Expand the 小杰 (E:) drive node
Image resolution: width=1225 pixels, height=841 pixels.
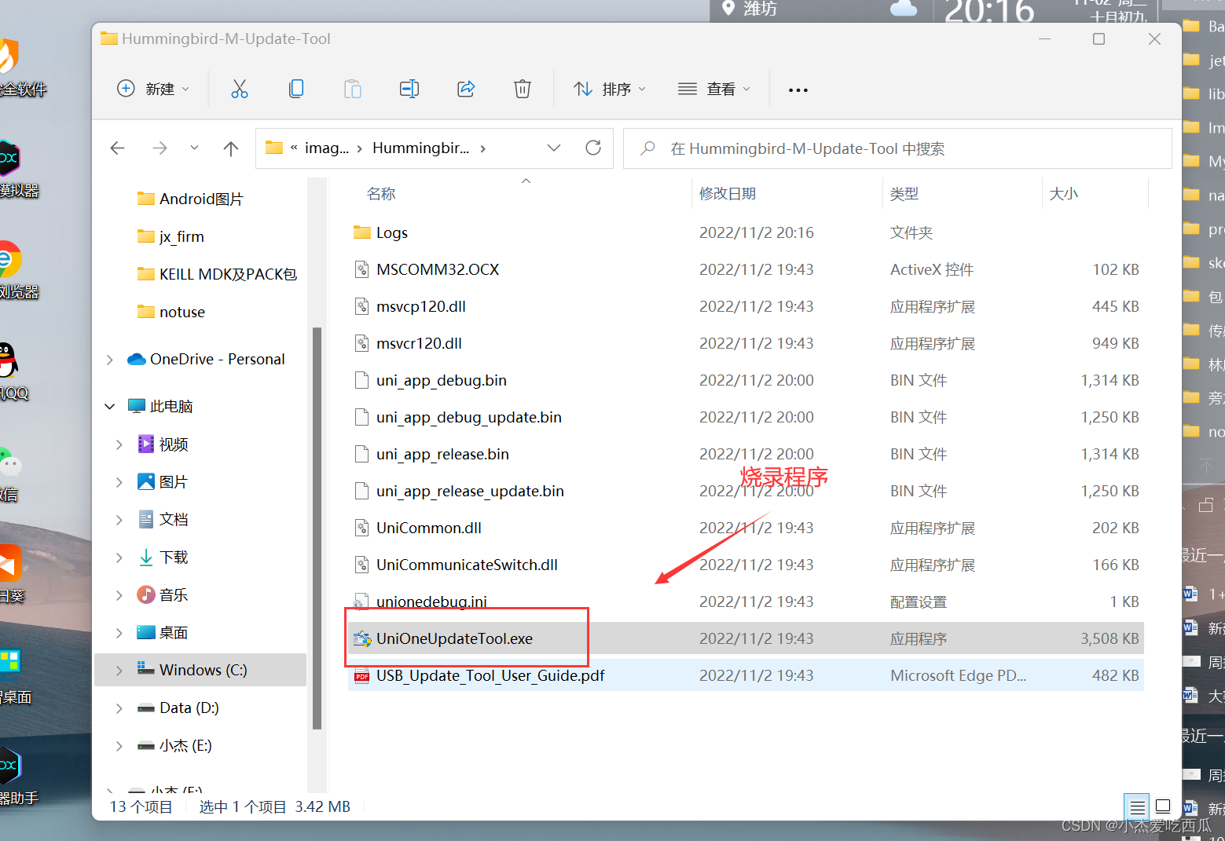click(x=119, y=746)
